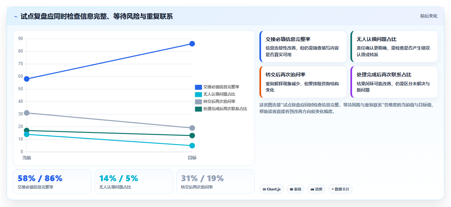Click the chart description paragraph starting 这张图连接
451x207 pixels.
(347, 108)
